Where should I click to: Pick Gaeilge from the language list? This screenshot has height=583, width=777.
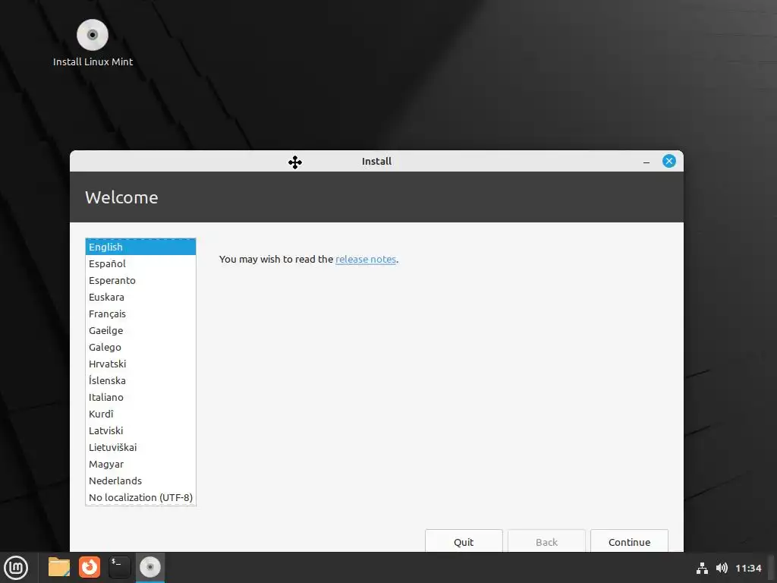coord(140,331)
